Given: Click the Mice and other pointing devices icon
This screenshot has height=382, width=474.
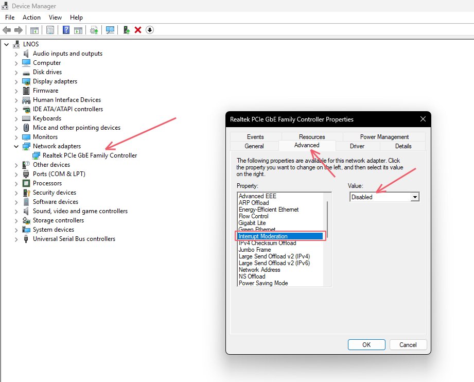Looking at the screenshot, I should click(26, 128).
